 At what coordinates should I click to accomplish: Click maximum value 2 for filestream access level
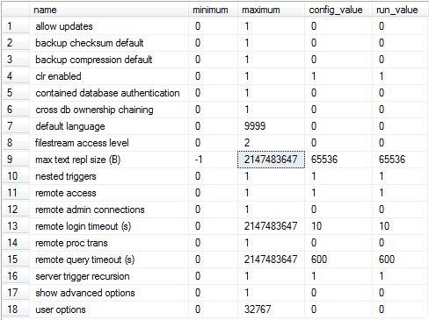click(271, 143)
